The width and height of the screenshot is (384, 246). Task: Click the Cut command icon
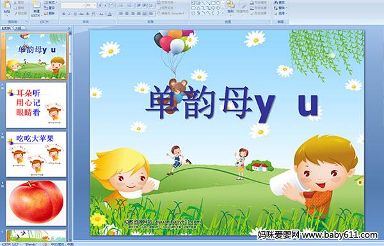click(x=19, y=3)
